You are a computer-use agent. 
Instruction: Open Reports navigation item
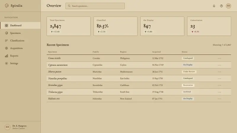click(x=20, y=56)
